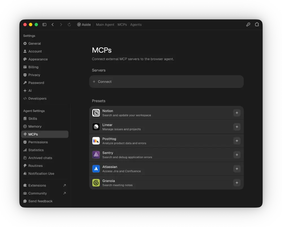Open the extensions puzzle icon in title bar
Screen dimensions: 282x227
[257, 24]
